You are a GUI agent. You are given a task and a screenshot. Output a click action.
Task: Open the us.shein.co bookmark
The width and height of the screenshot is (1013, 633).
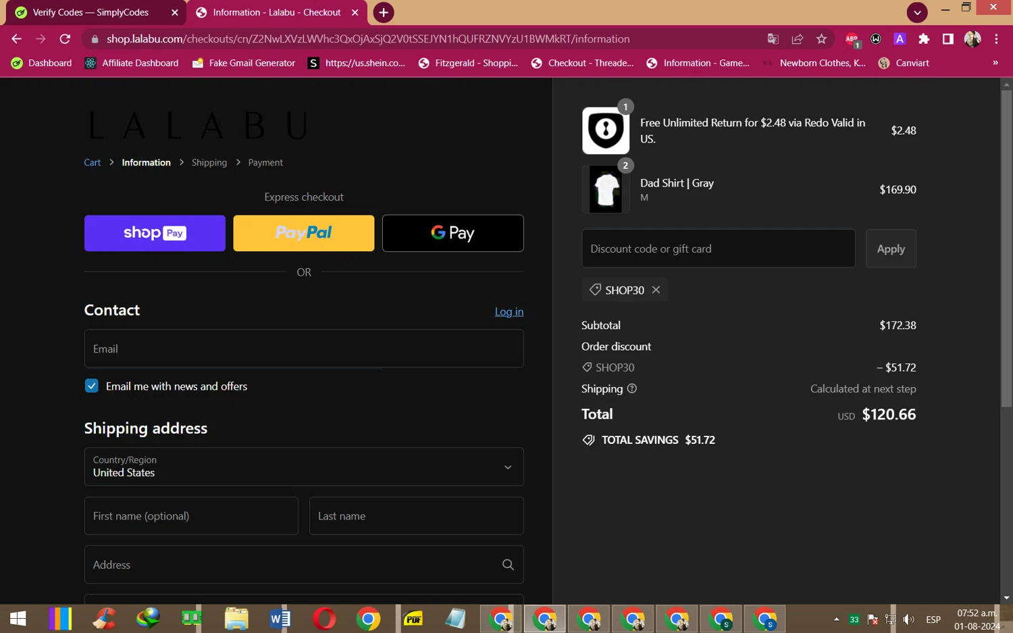(x=357, y=63)
